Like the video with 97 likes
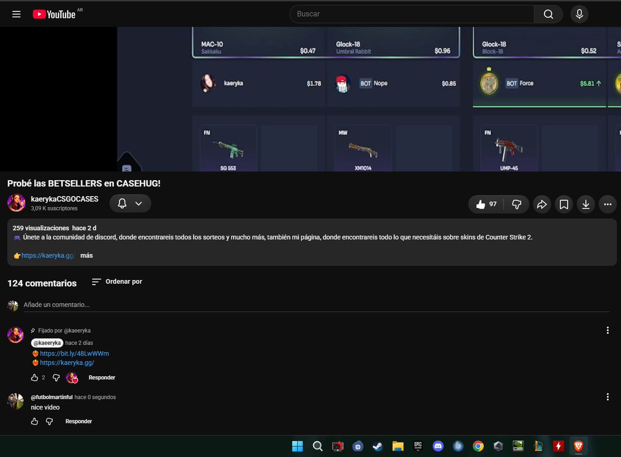 pos(486,204)
